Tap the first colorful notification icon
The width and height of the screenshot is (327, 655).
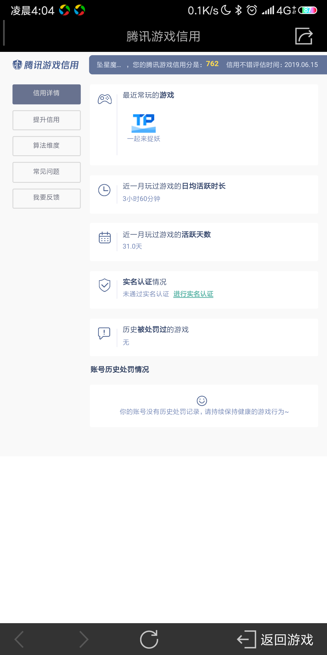(64, 10)
